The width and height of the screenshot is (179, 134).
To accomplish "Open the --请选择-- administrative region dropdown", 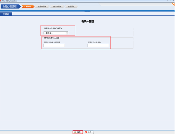I will pos(56,33).
